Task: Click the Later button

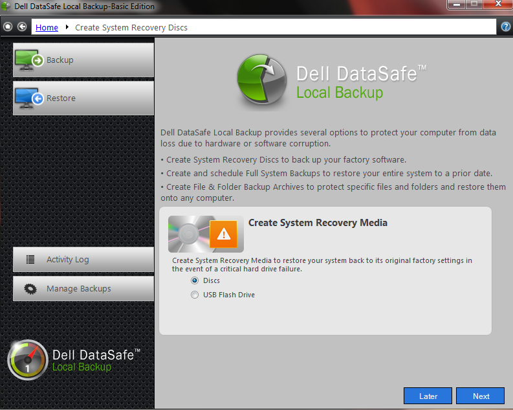Action: 428,396
